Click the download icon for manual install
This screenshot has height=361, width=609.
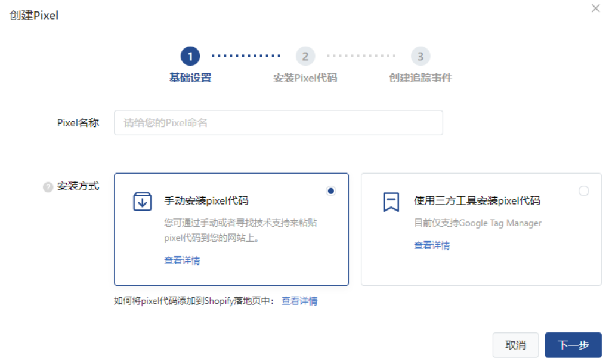point(143,201)
